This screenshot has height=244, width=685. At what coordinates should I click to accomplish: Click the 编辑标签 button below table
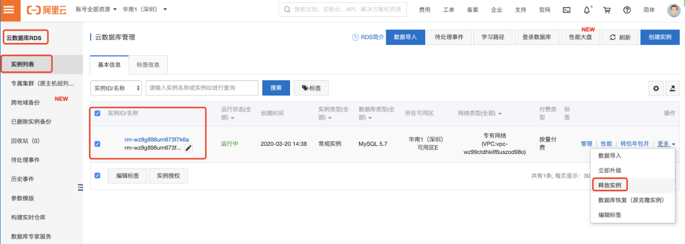(x=128, y=176)
